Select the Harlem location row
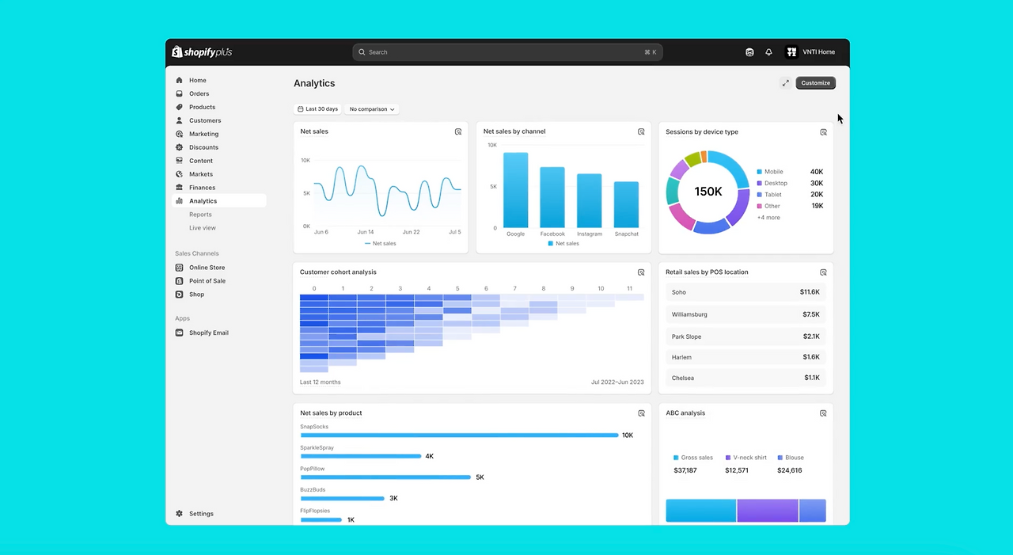The height and width of the screenshot is (555, 1013). pyautogui.click(x=746, y=357)
